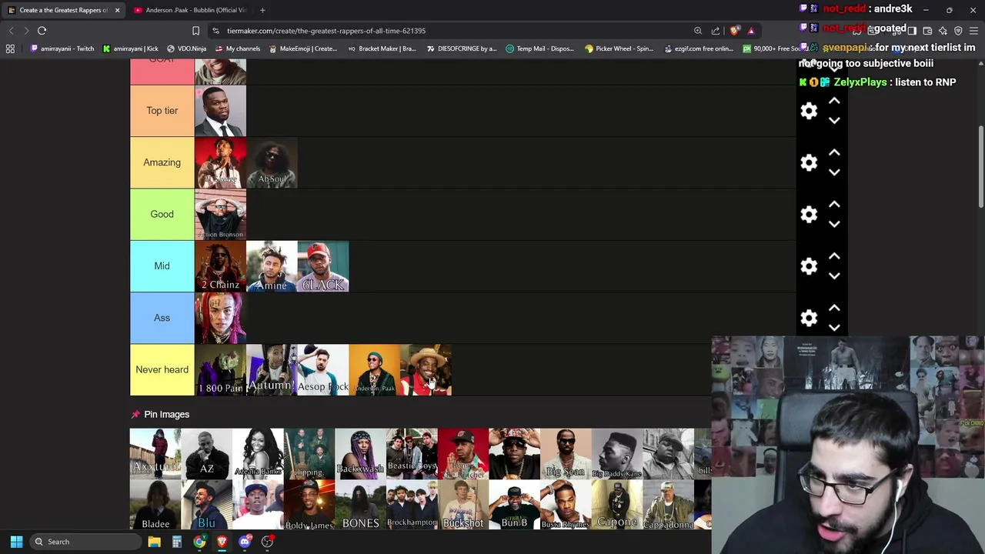Pick Busta Rhymes image from pool
The height and width of the screenshot is (554, 985).
(x=566, y=505)
